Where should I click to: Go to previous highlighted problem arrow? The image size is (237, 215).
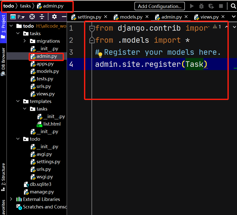tap(226, 27)
